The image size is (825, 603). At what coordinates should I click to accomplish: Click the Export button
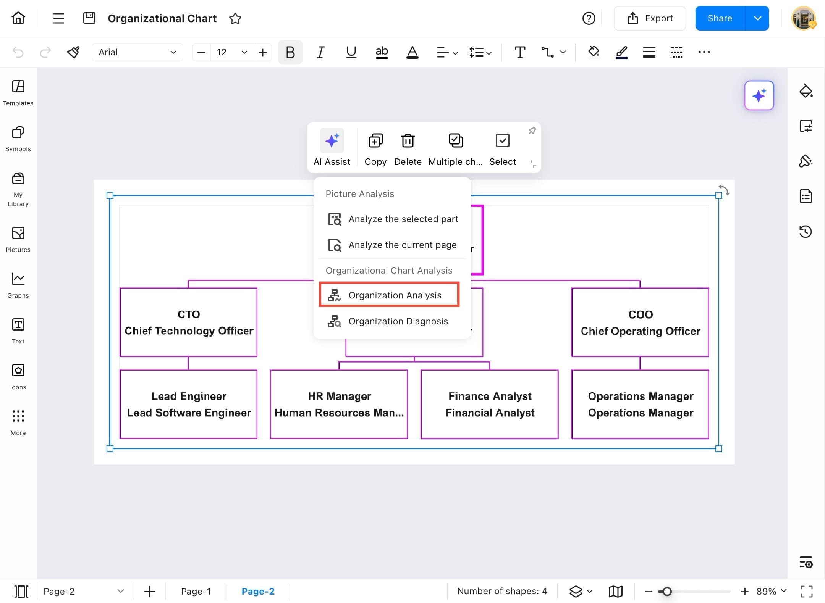[650, 18]
